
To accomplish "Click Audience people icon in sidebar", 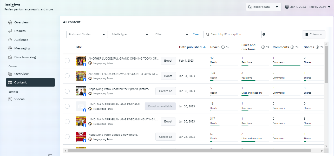I will pos(10,40).
